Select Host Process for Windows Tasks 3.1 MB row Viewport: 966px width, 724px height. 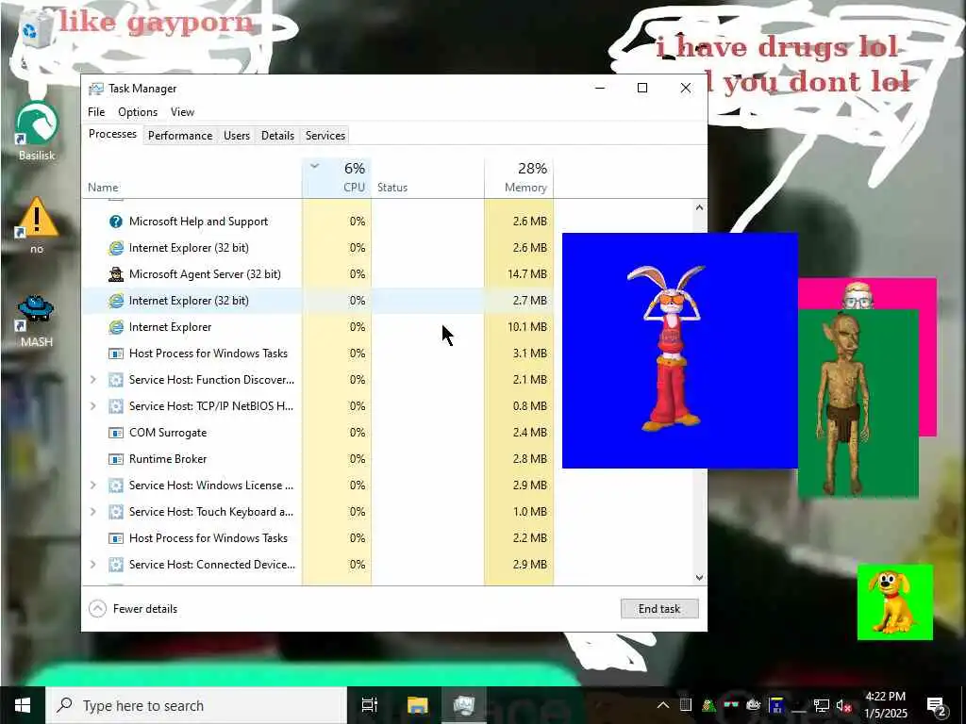pos(317,354)
